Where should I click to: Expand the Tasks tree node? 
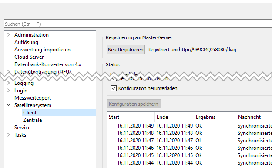[9, 135]
